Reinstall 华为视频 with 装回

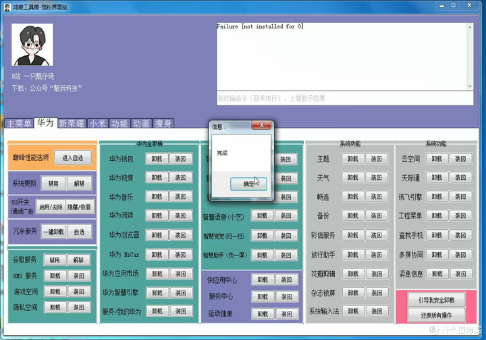click(180, 177)
